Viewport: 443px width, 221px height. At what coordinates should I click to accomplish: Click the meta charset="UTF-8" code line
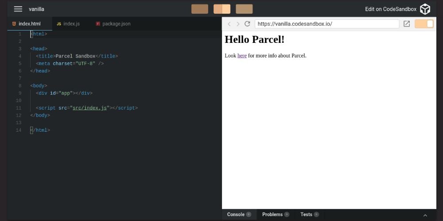[70, 63]
